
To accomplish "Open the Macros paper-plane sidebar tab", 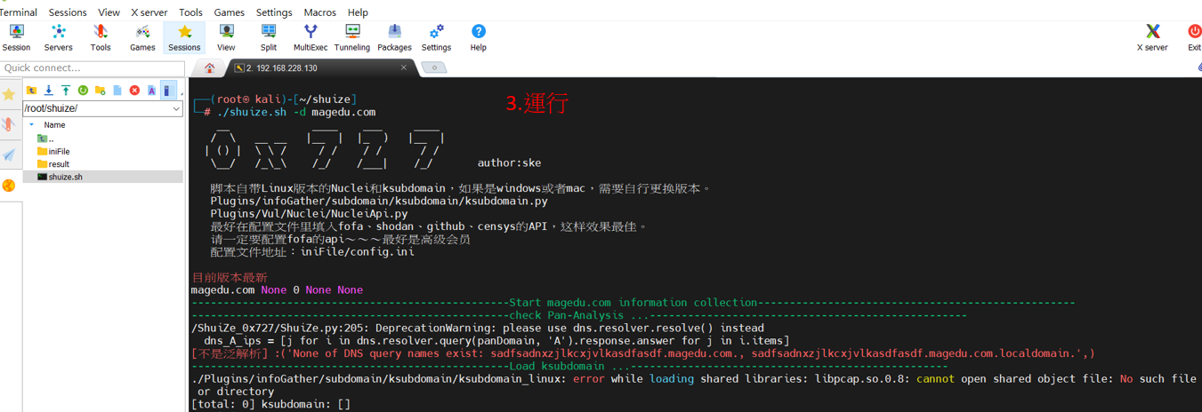I will point(9,155).
